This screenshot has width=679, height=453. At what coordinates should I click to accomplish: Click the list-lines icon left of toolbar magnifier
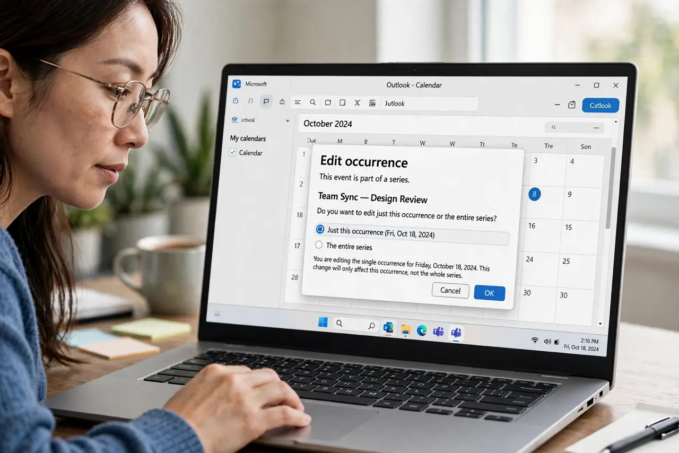[298, 102]
